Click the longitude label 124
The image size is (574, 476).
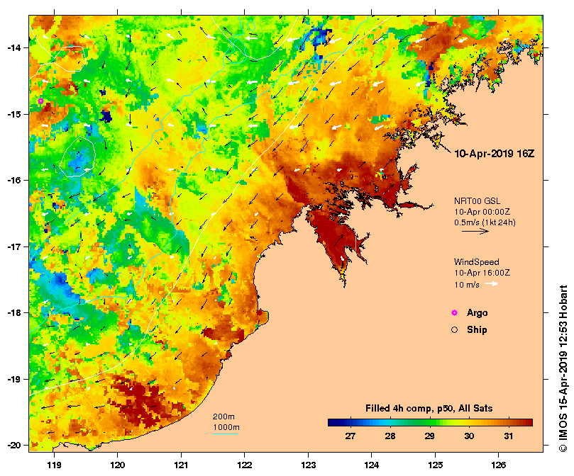(372, 465)
